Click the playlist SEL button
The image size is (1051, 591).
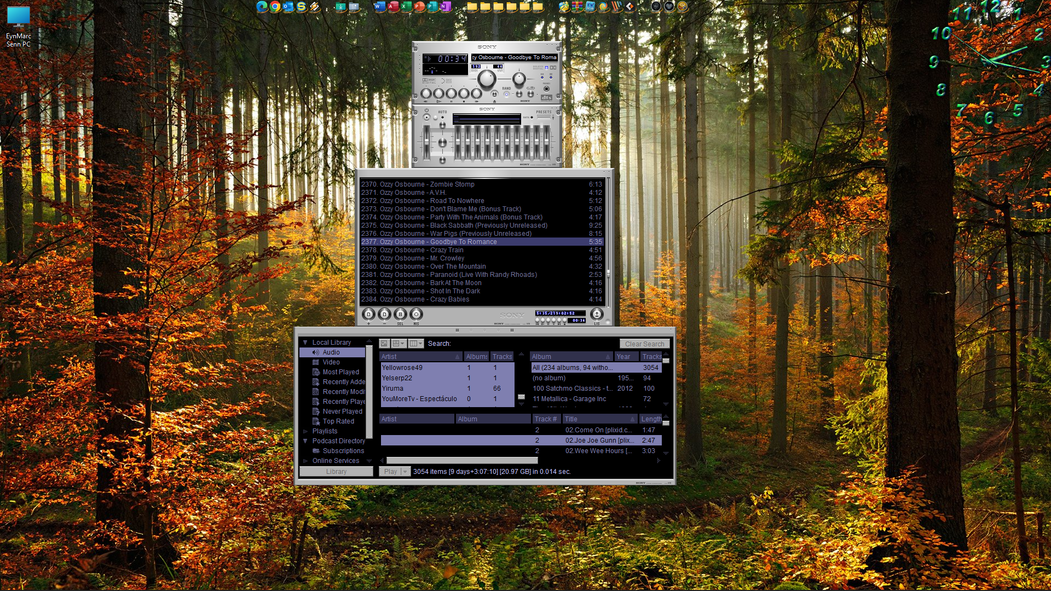400,314
